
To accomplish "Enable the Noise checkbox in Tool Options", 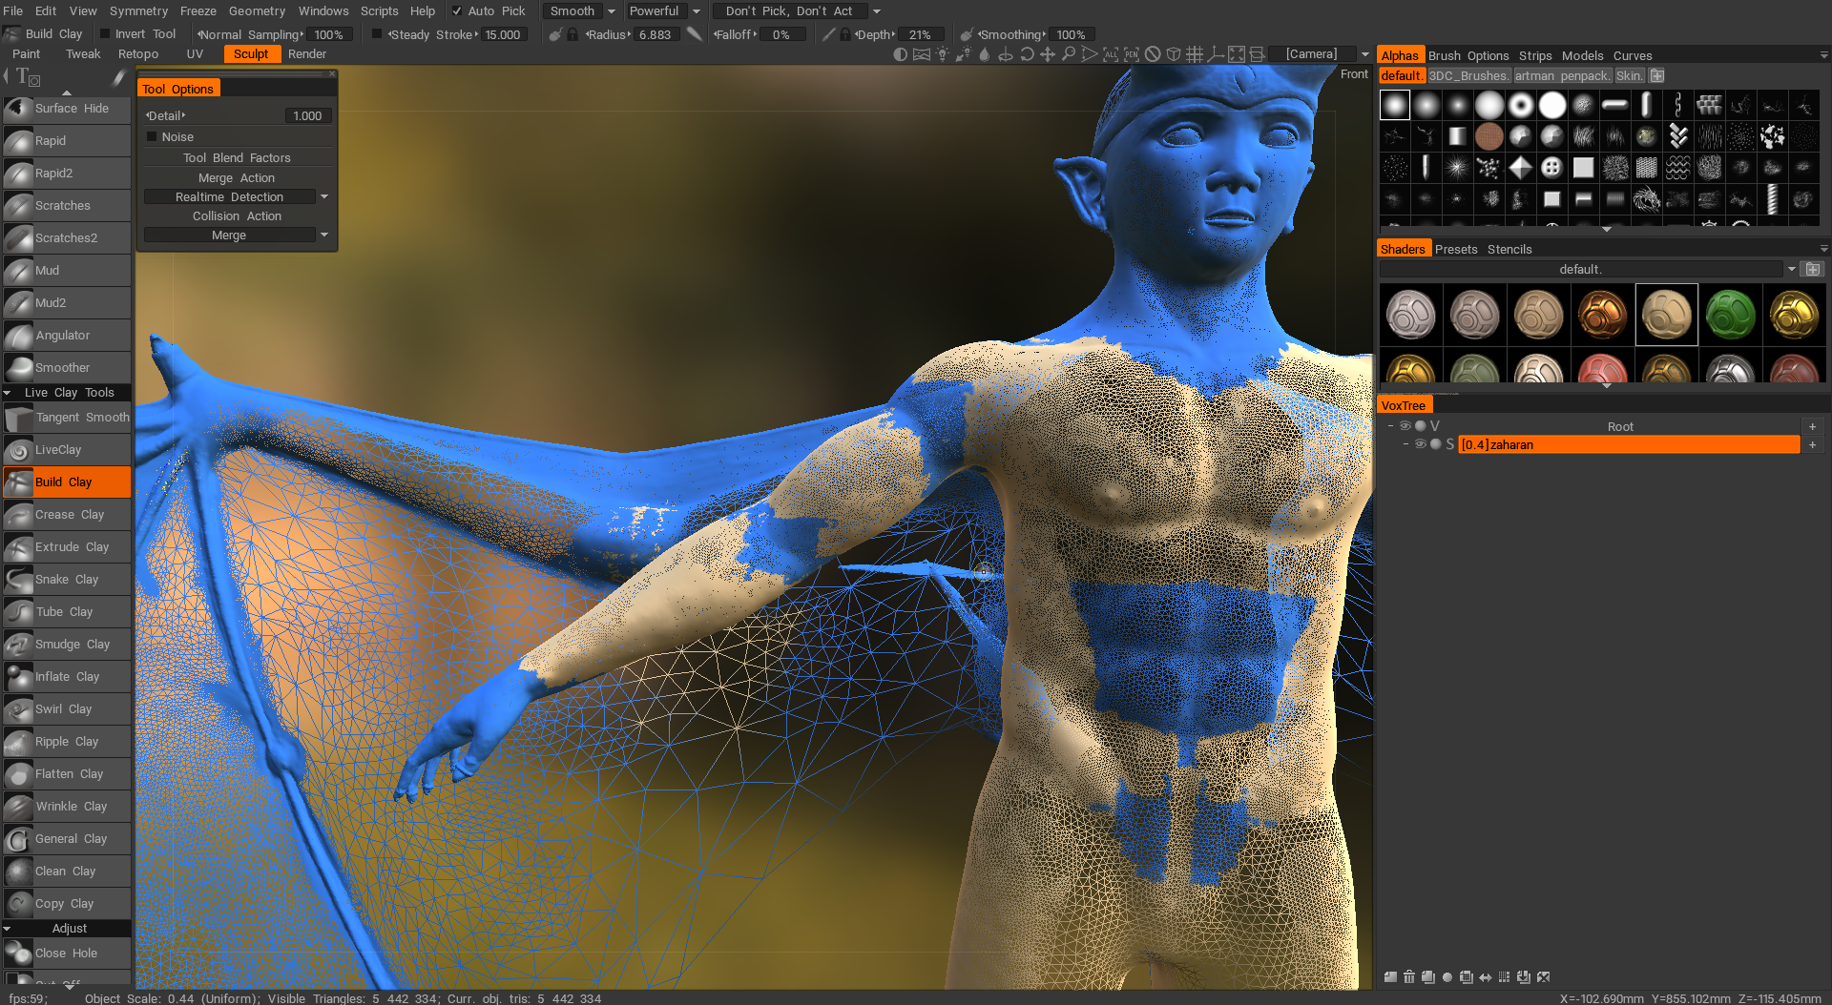I will [x=152, y=137].
